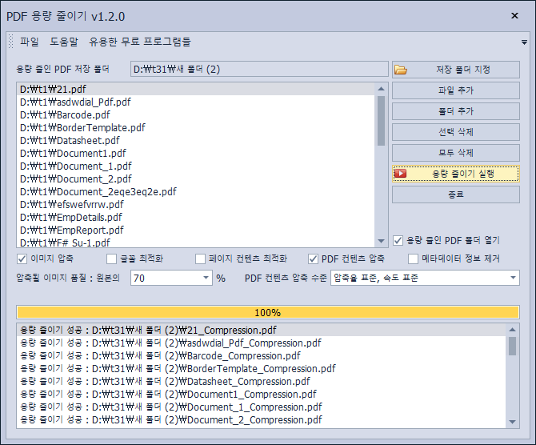Screen dimensions: 536x445
Task: Enable the 글꼴 최적화 checkbox
Action: click(111, 259)
